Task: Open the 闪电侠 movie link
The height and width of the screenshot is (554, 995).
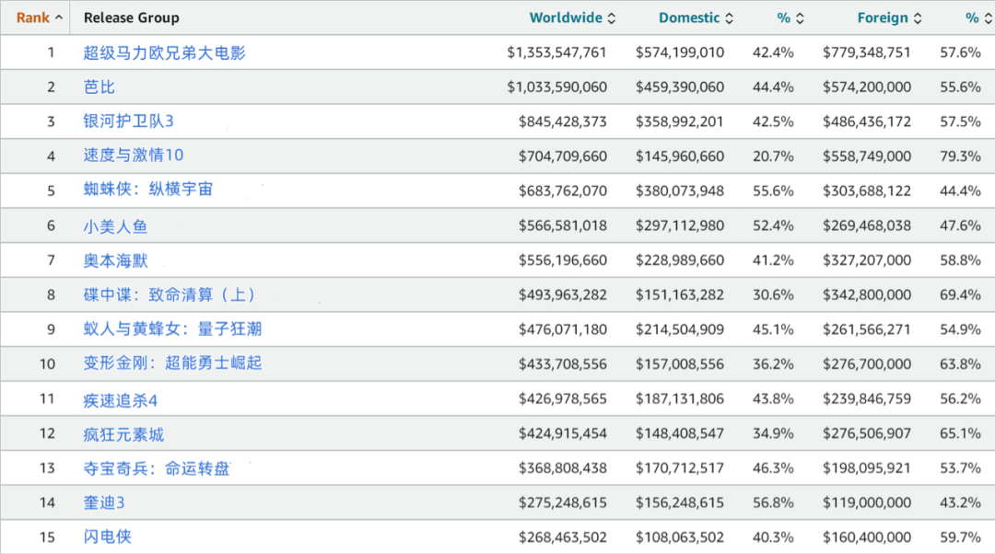Action: click(x=107, y=537)
